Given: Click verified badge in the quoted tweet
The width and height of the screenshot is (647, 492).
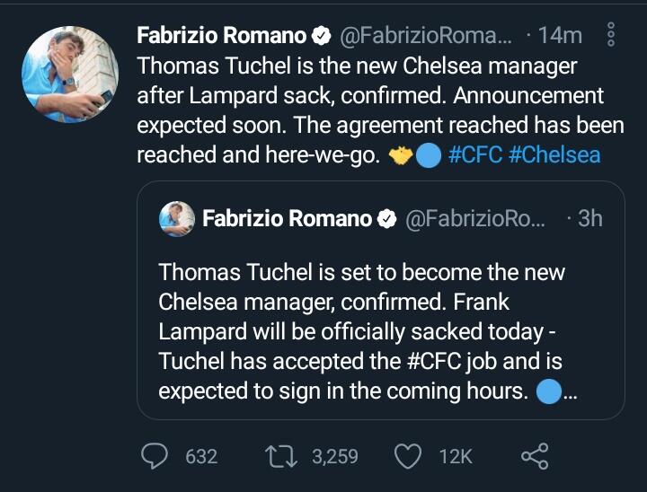Looking at the screenshot, I should [386, 218].
